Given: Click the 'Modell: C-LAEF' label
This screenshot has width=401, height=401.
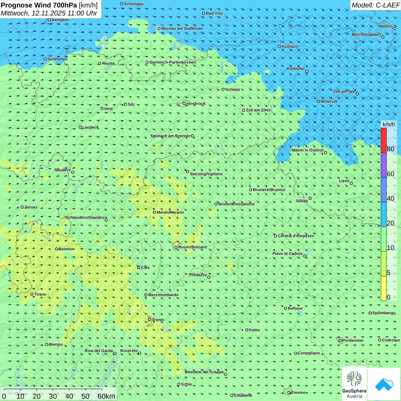Looking at the screenshot, I should 375,5.
